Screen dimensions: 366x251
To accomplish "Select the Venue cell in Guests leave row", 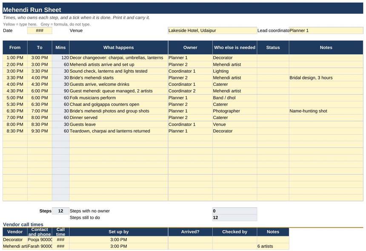I will [235, 124].
